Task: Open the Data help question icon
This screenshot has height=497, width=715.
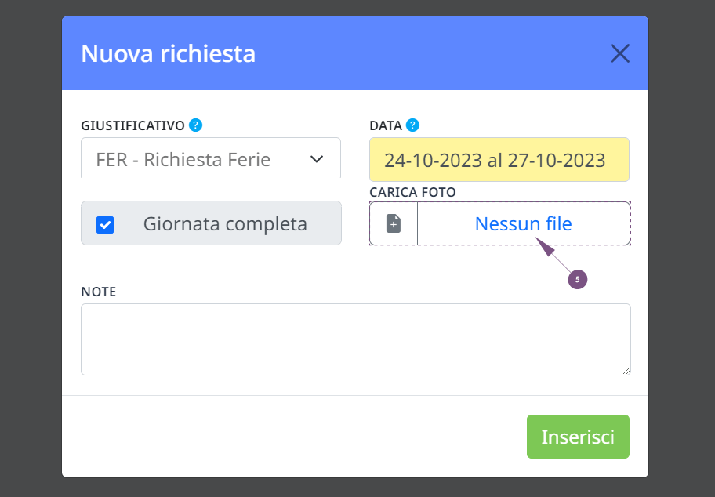Action: (x=412, y=125)
